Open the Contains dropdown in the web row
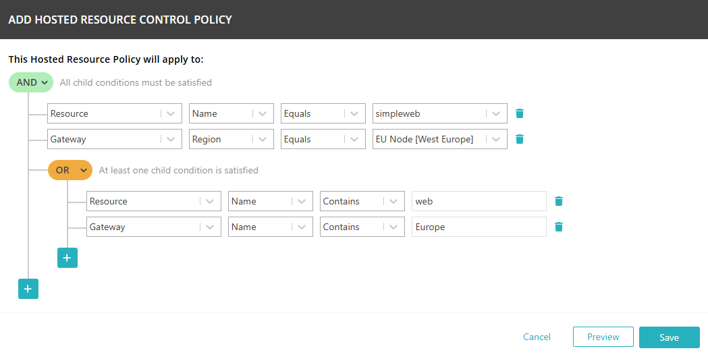Screen dimensions: 708x359 [393, 201]
